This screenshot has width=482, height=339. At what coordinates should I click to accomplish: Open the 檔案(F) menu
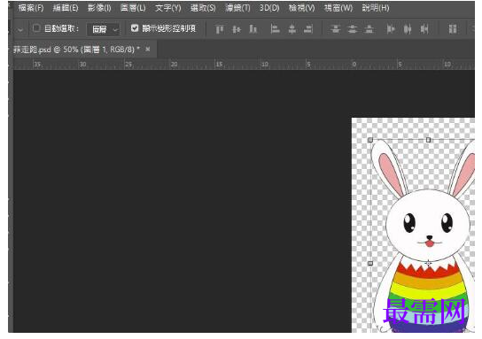pyautogui.click(x=31, y=8)
